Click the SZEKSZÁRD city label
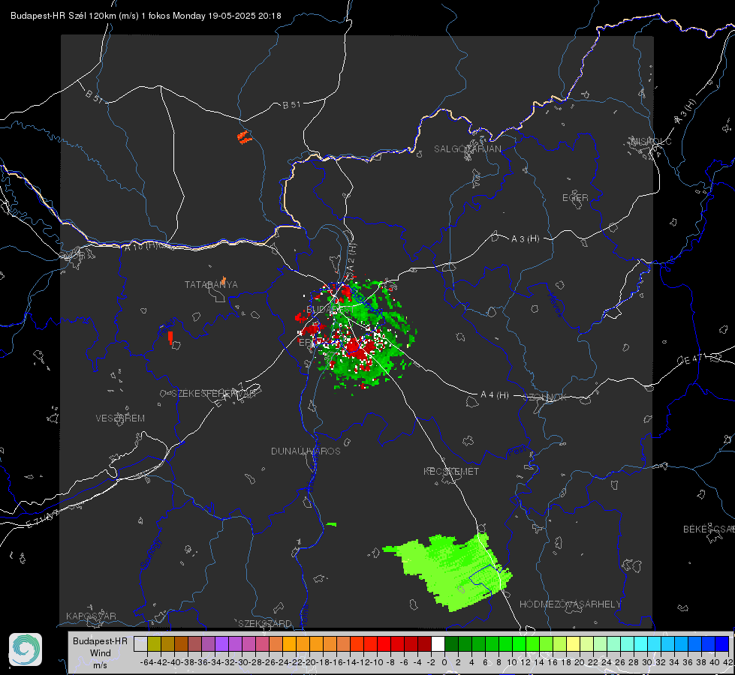The image size is (735, 675). [x=265, y=623]
